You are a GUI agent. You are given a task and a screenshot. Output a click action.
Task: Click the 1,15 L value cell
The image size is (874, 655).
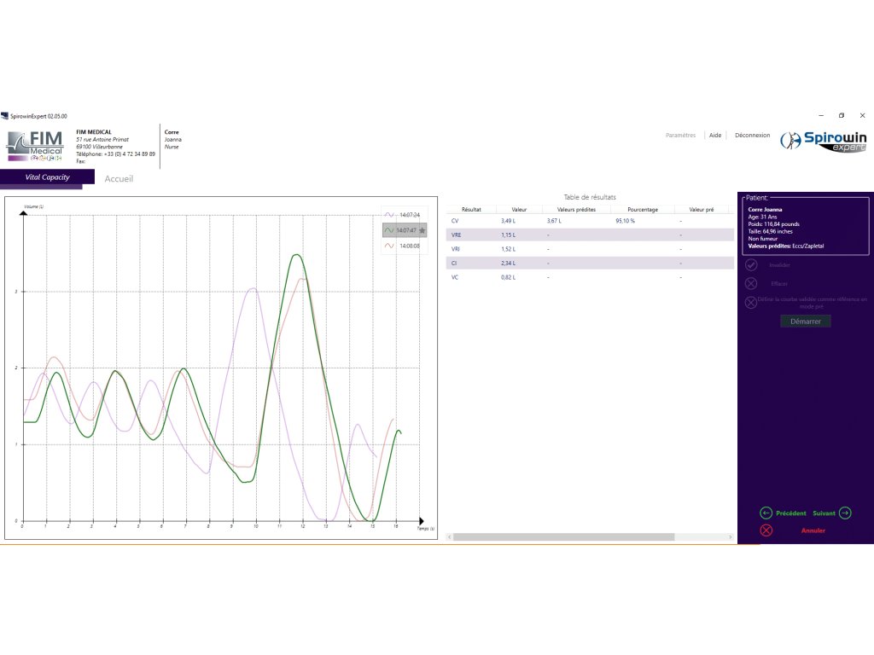[508, 235]
